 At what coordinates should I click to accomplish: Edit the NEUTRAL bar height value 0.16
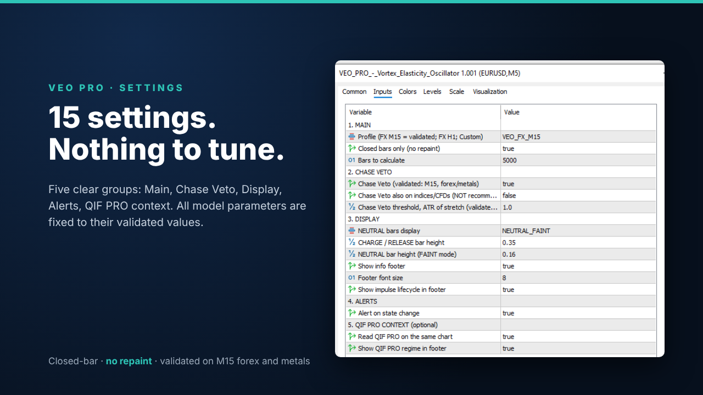[x=578, y=255]
